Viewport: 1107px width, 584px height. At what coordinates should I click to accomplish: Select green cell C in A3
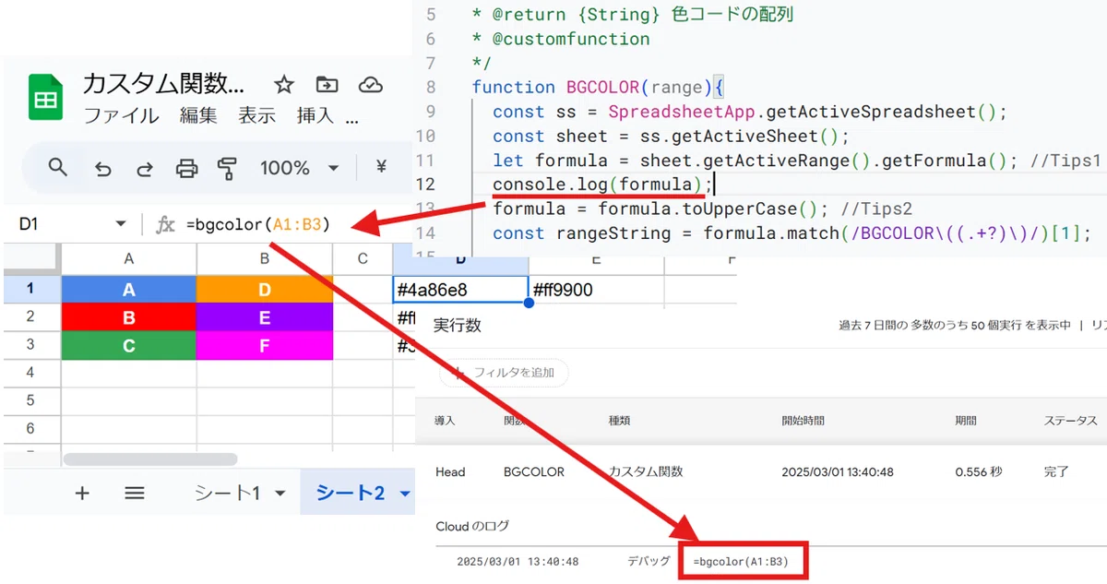click(128, 345)
